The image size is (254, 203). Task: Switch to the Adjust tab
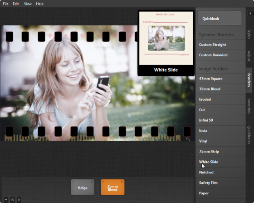tap(249, 56)
